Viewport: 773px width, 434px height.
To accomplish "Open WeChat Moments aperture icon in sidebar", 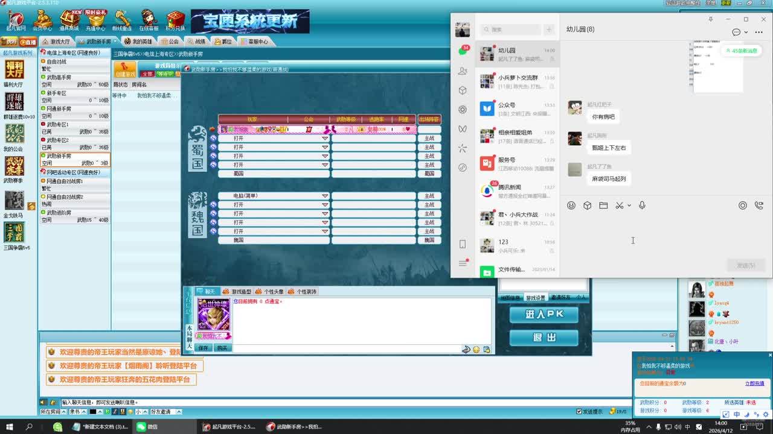I will pos(463,110).
